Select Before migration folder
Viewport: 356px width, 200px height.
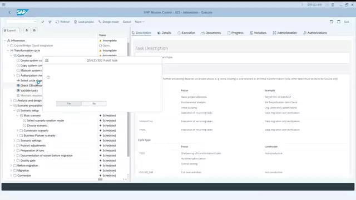(27, 166)
